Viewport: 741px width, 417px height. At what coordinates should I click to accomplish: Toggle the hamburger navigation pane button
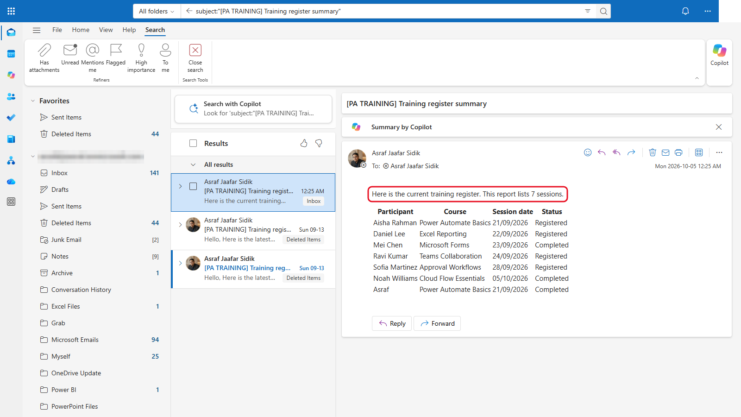tap(37, 30)
